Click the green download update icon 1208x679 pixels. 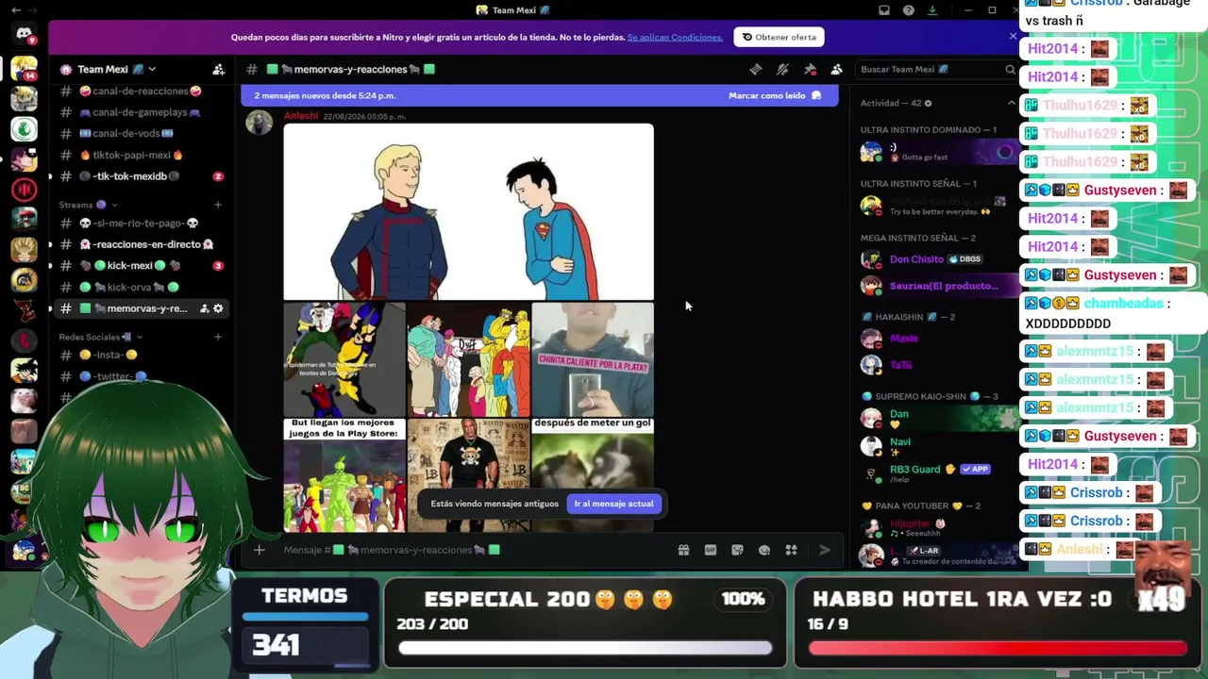click(x=932, y=10)
